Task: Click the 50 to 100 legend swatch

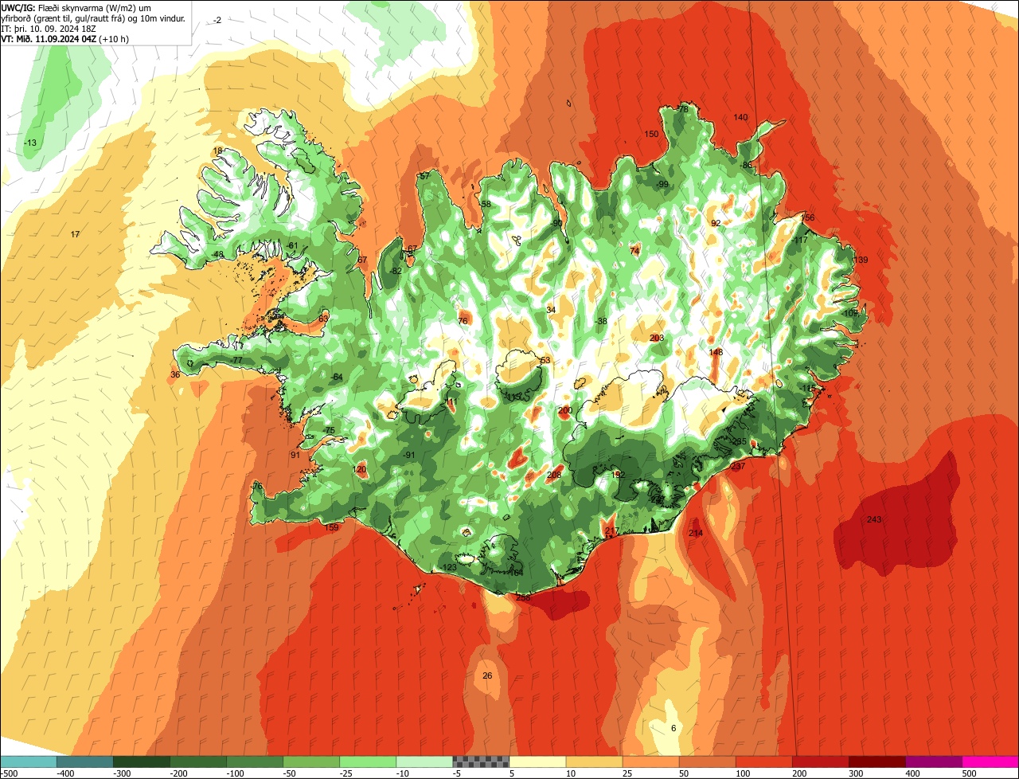Action: (707, 761)
